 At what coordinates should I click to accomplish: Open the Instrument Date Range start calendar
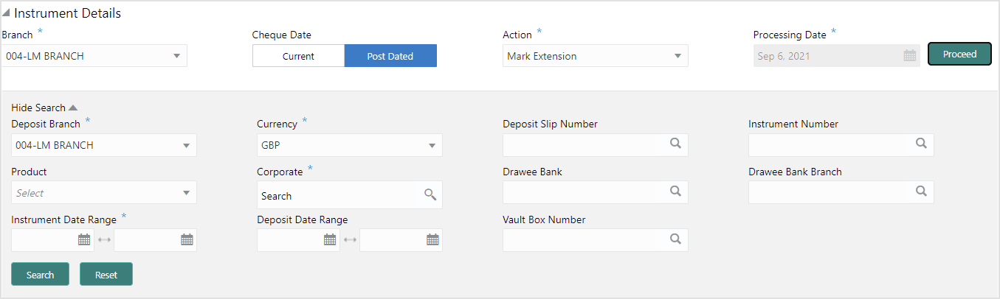click(84, 239)
